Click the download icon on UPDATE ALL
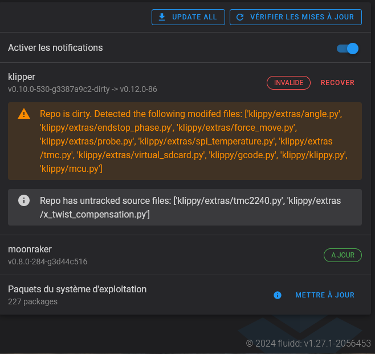 (162, 17)
